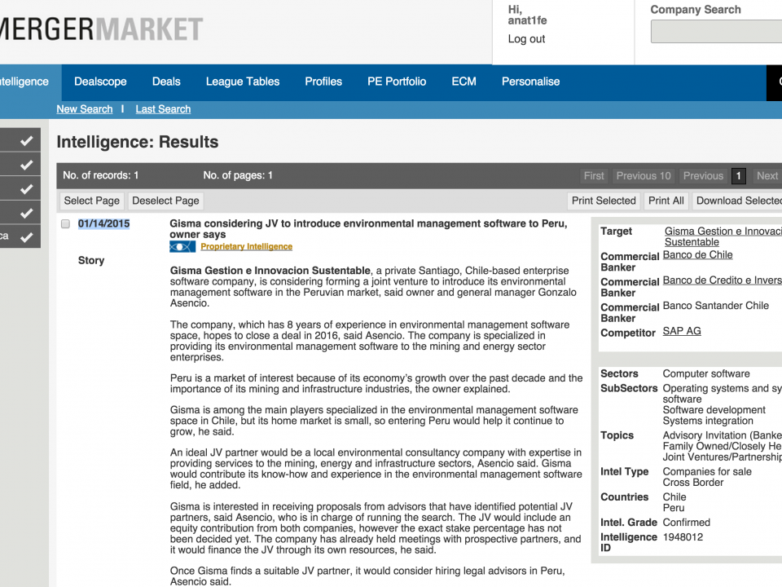Click the "Company Search" label

coord(695,10)
